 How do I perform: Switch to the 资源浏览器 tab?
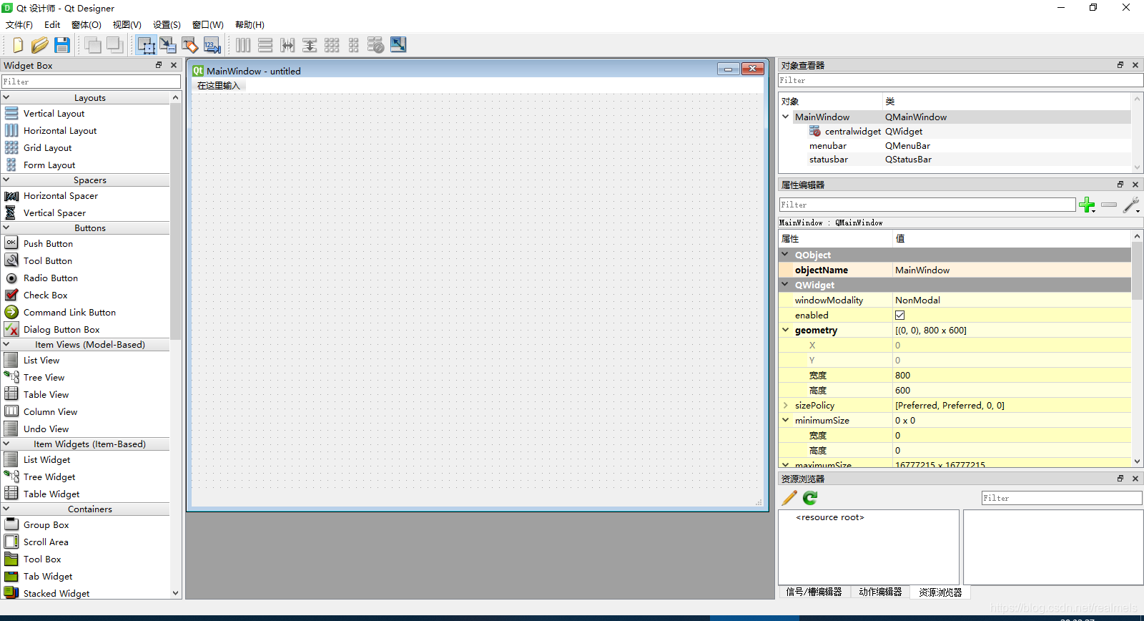click(x=940, y=592)
